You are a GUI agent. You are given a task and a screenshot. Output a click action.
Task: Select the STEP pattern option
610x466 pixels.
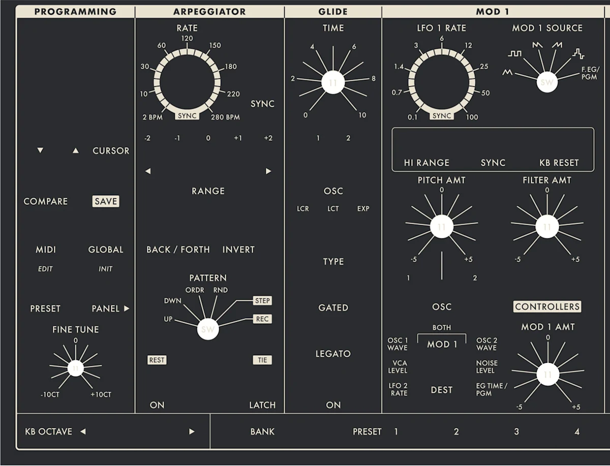coord(262,300)
